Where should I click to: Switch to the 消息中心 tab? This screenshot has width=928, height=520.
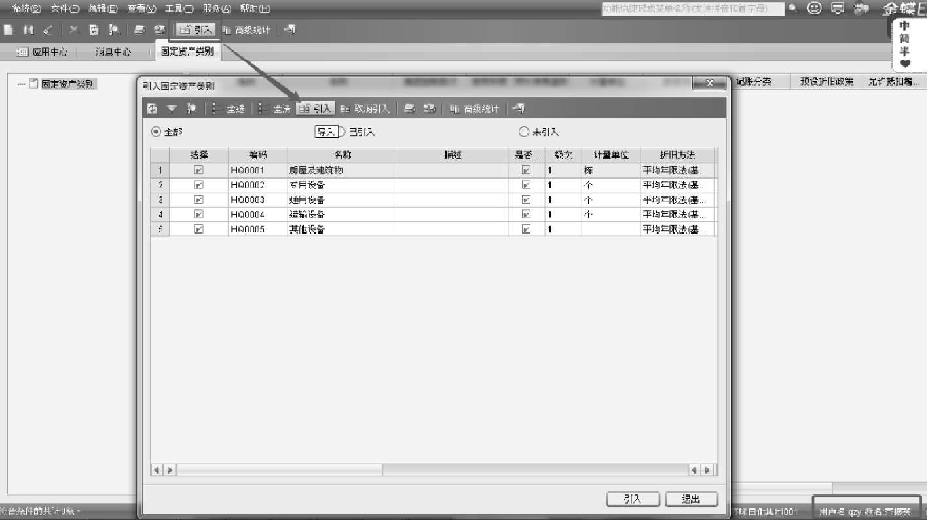pyautogui.click(x=113, y=52)
